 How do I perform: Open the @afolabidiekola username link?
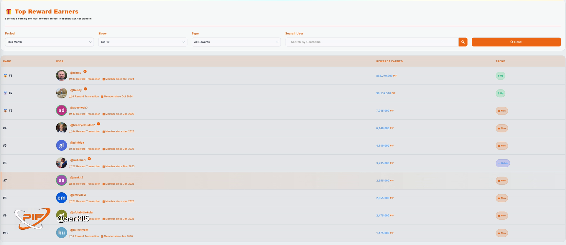81,212
